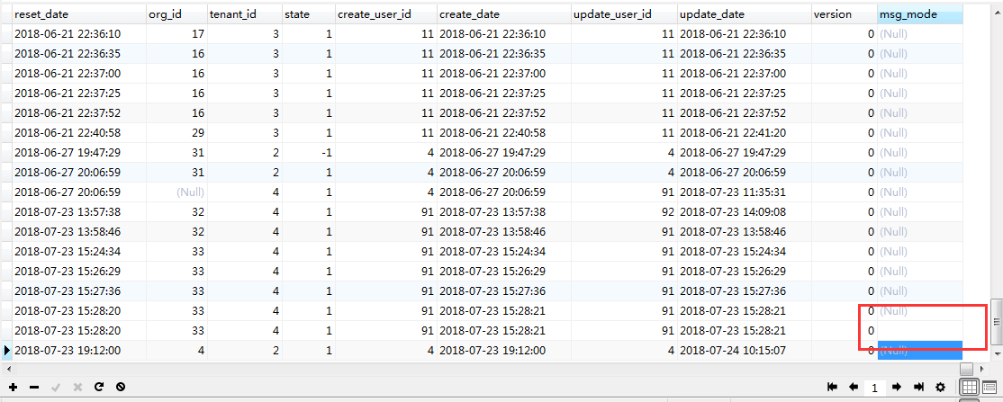Click the Null org_id cell
This screenshot has height=402, width=1003.
(x=176, y=192)
